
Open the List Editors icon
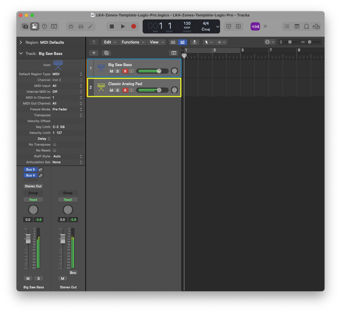(x=287, y=26)
